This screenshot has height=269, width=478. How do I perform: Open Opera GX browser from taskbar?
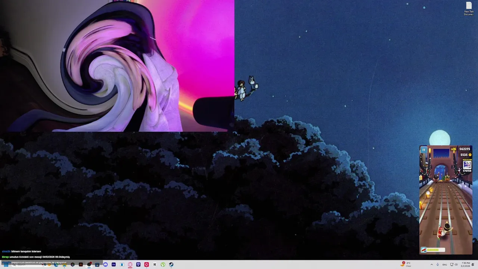130,265
